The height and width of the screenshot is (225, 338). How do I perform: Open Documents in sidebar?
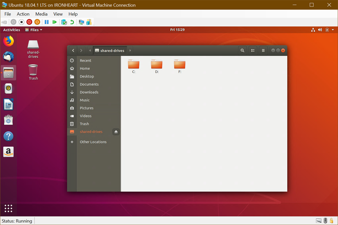[x=94, y=84]
